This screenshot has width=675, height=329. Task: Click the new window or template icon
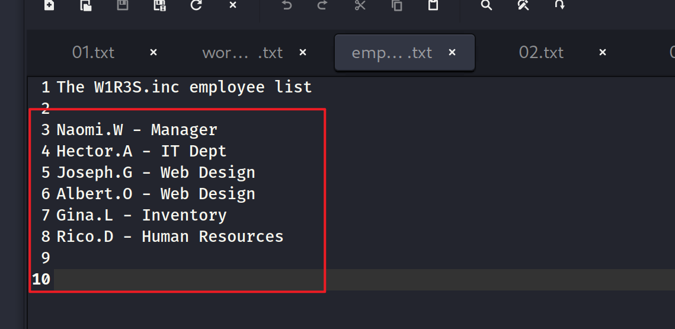(x=86, y=5)
